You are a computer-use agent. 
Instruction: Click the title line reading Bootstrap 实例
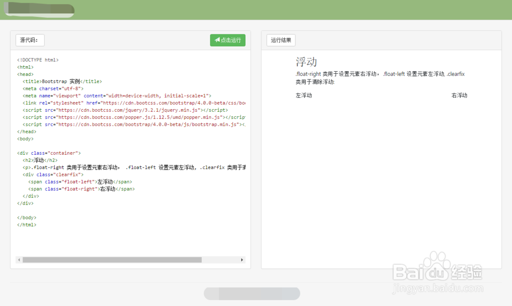pos(62,81)
